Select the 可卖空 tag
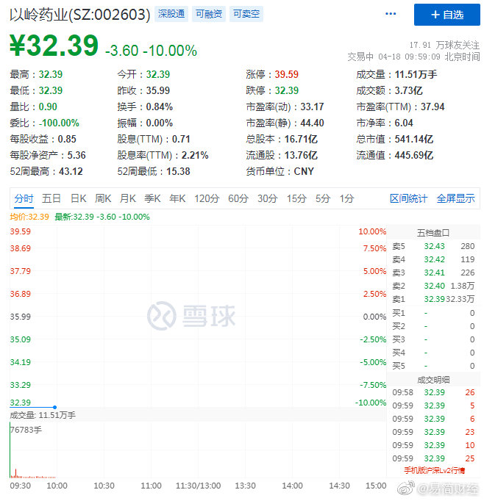The image size is (484, 501). point(246,14)
